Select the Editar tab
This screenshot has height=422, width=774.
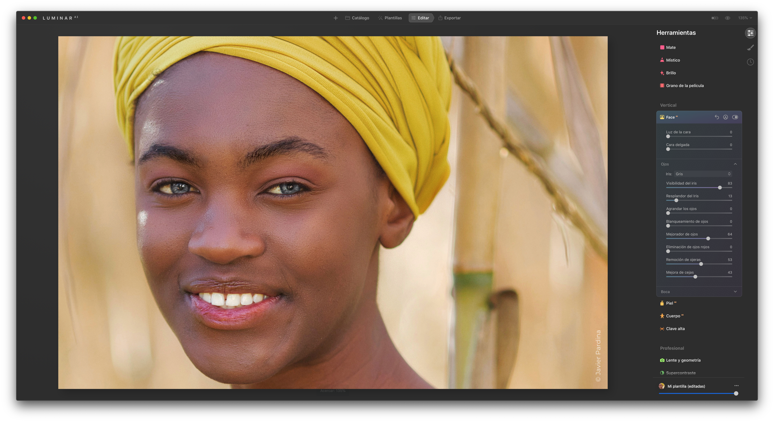point(421,18)
